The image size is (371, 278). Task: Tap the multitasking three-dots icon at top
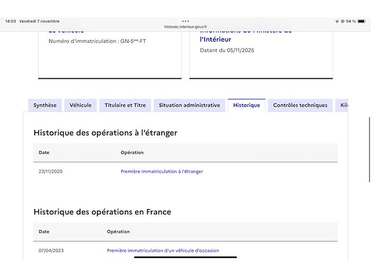click(x=185, y=21)
